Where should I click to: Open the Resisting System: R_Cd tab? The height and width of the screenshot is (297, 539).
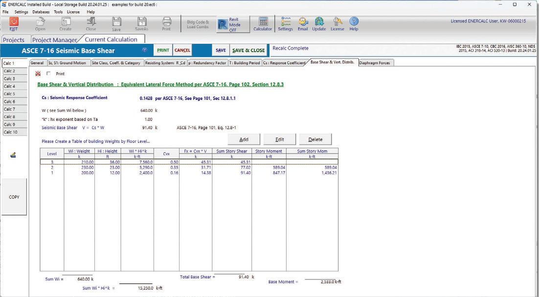tap(165, 63)
